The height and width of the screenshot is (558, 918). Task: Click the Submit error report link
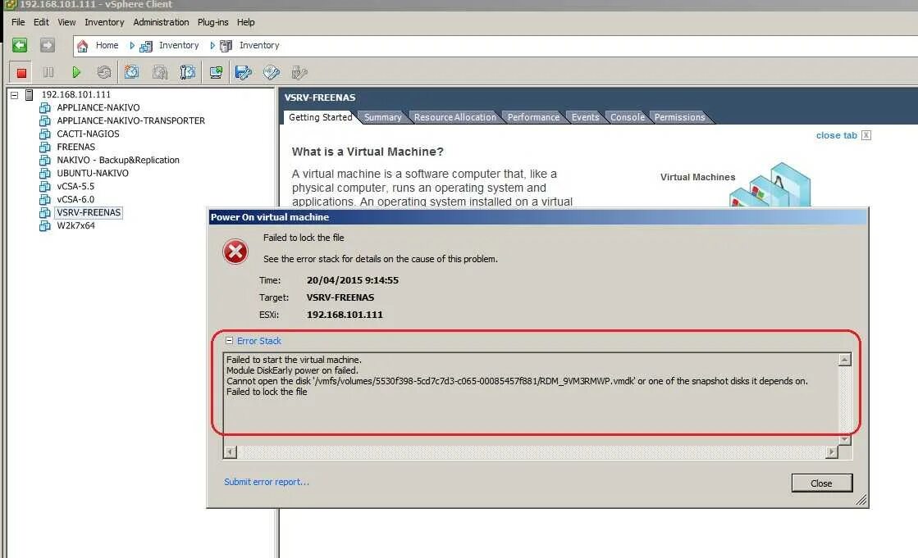[x=267, y=482]
